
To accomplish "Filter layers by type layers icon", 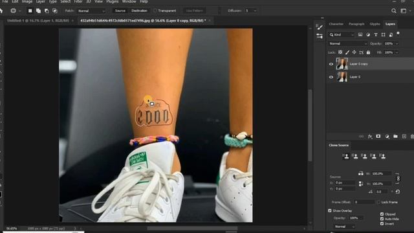I will tap(375, 34).
